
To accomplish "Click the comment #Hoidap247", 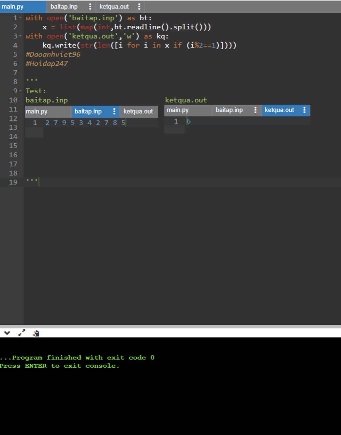I will (47, 63).
